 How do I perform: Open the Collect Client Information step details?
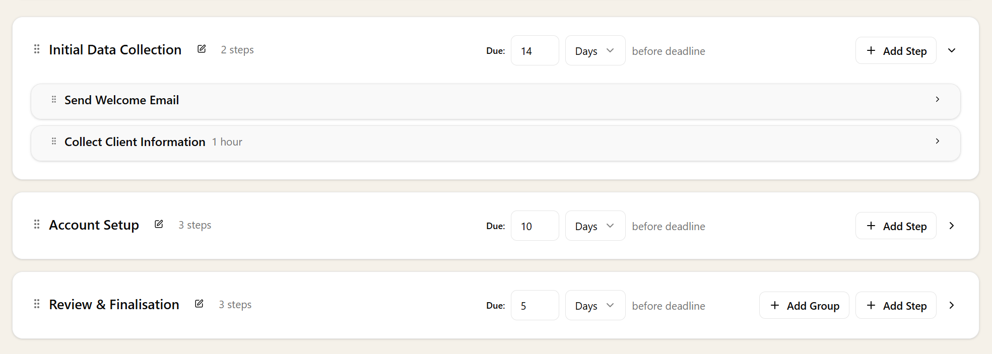tap(937, 141)
